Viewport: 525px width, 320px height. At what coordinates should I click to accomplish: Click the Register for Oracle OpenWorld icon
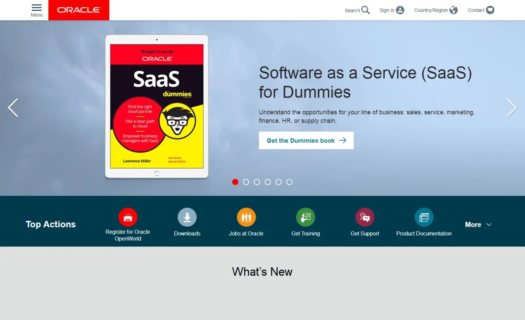point(128,217)
